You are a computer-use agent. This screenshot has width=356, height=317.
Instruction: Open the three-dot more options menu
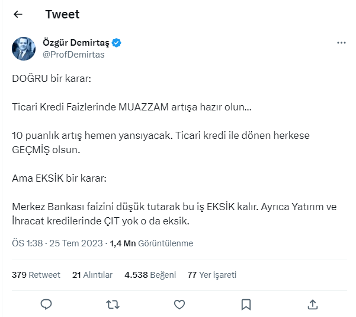(x=341, y=43)
